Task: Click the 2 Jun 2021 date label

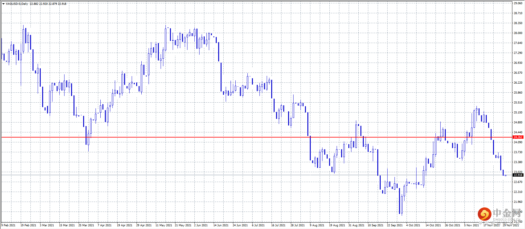Action: (201, 225)
